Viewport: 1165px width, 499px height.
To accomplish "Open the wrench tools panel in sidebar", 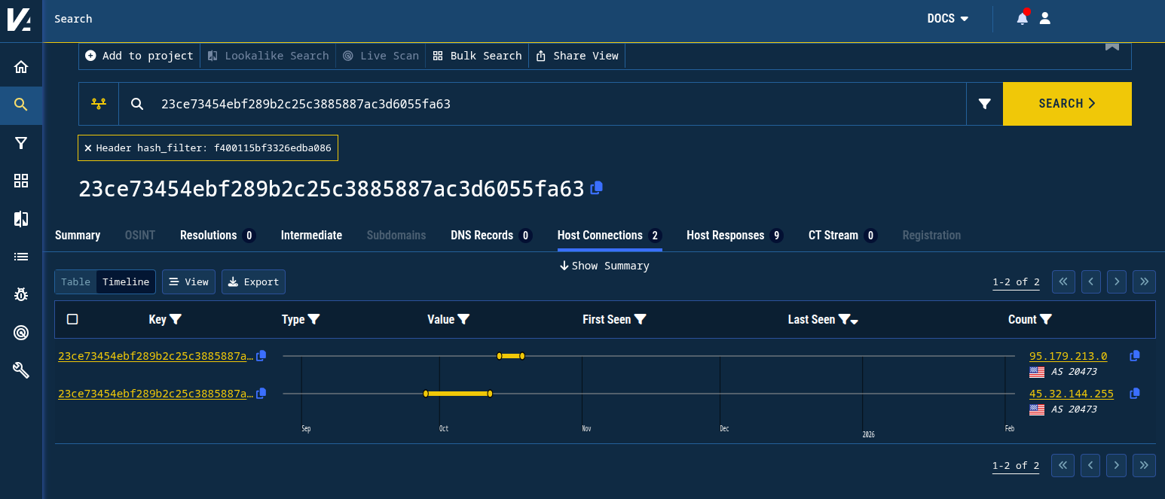I will (x=20, y=370).
